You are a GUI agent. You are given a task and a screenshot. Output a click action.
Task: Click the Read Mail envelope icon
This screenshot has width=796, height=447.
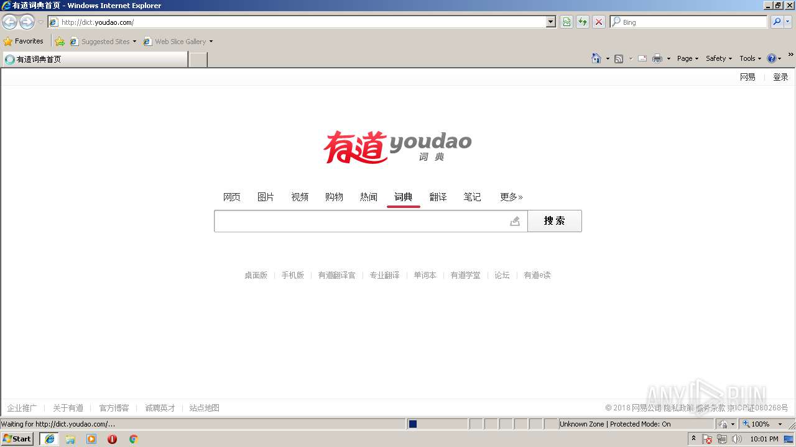[642, 58]
